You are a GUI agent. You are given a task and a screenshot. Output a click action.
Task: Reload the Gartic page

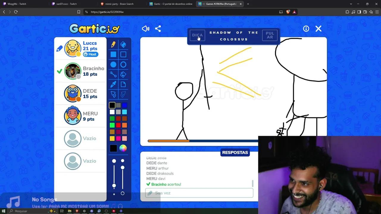pyautogui.click(x=16, y=12)
